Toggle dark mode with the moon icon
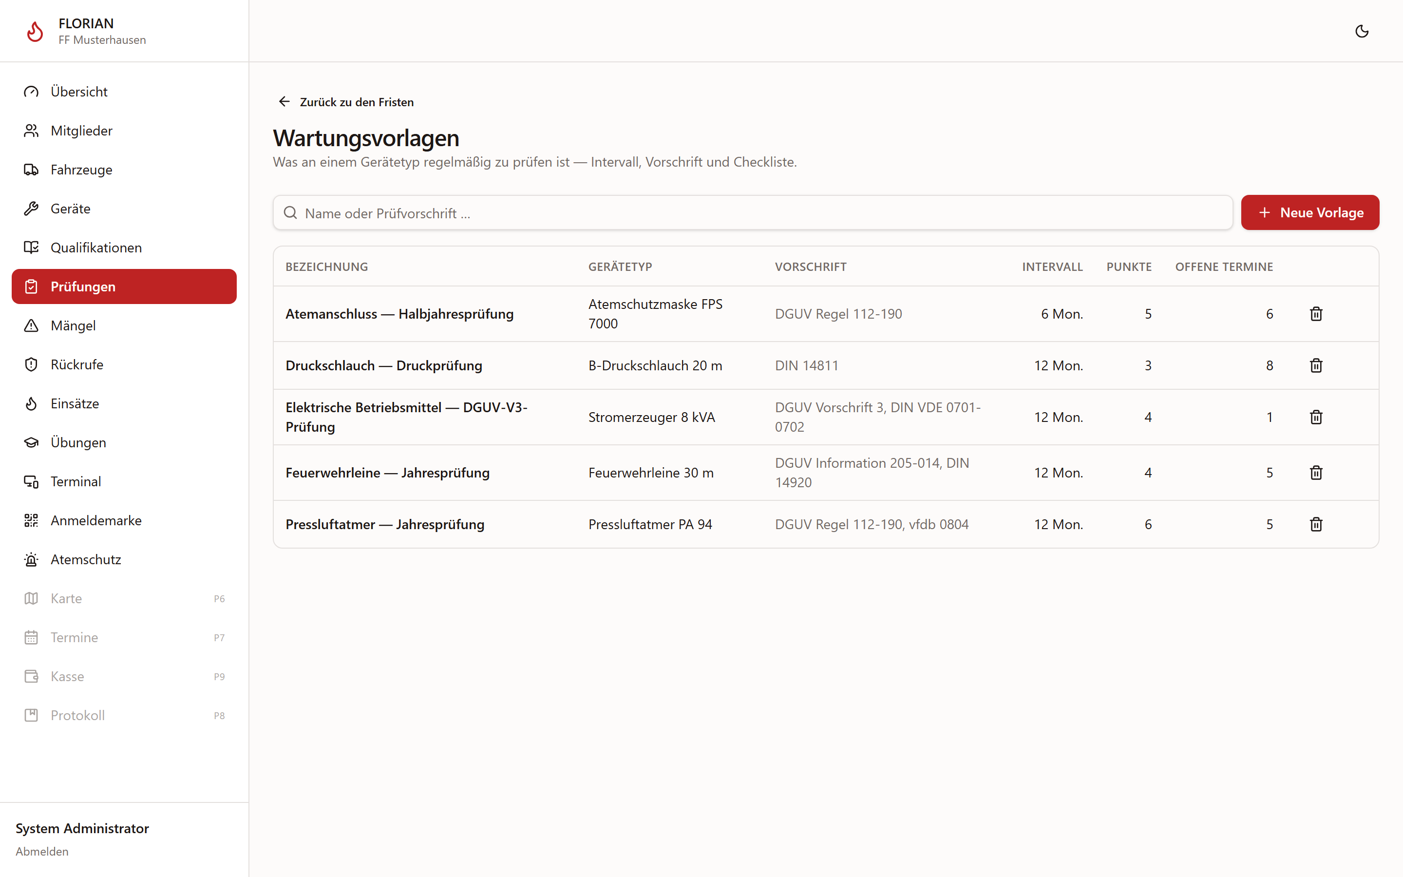 [1362, 31]
